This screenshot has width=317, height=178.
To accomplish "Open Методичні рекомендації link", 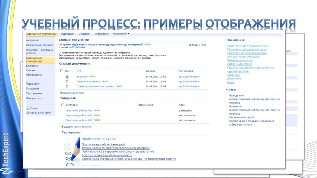I will tap(243, 57).
